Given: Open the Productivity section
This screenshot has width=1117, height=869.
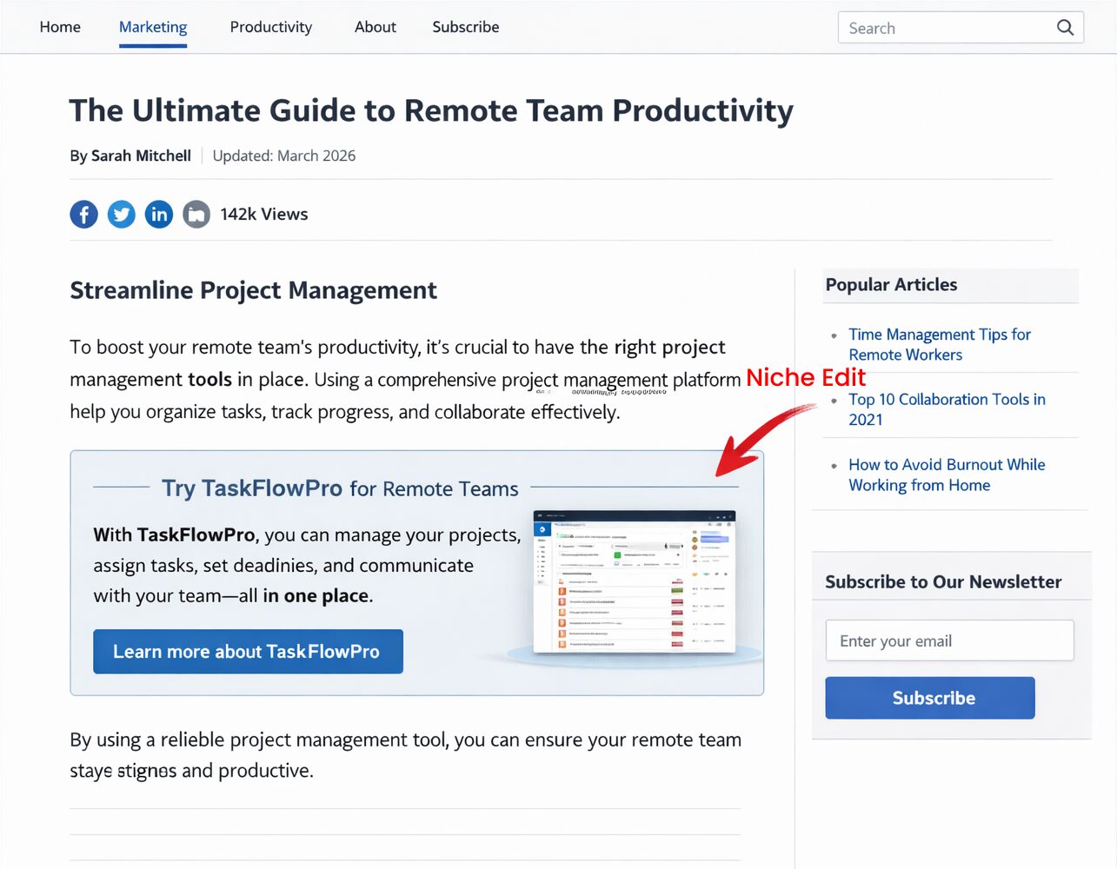Looking at the screenshot, I should [270, 27].
